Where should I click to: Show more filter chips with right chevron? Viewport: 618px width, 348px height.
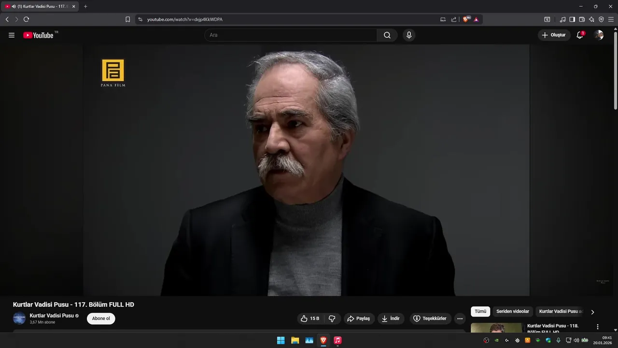point(592,312)
